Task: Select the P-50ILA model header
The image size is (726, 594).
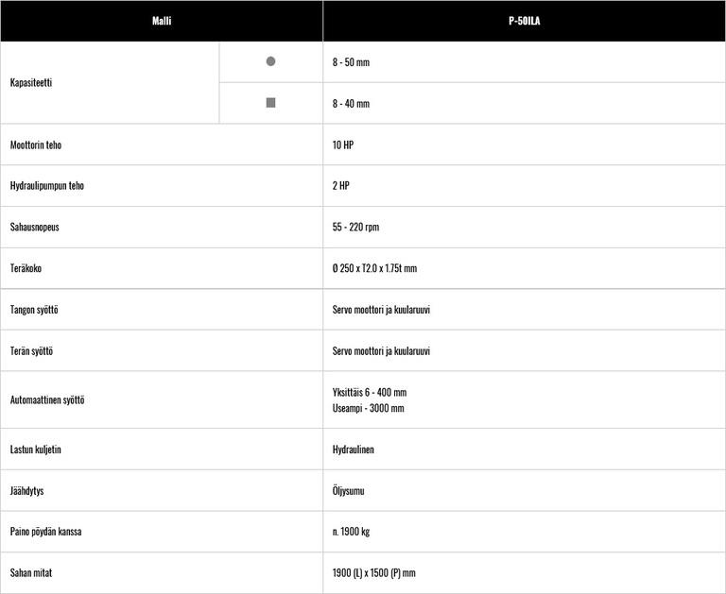Action: pos(524,21)
